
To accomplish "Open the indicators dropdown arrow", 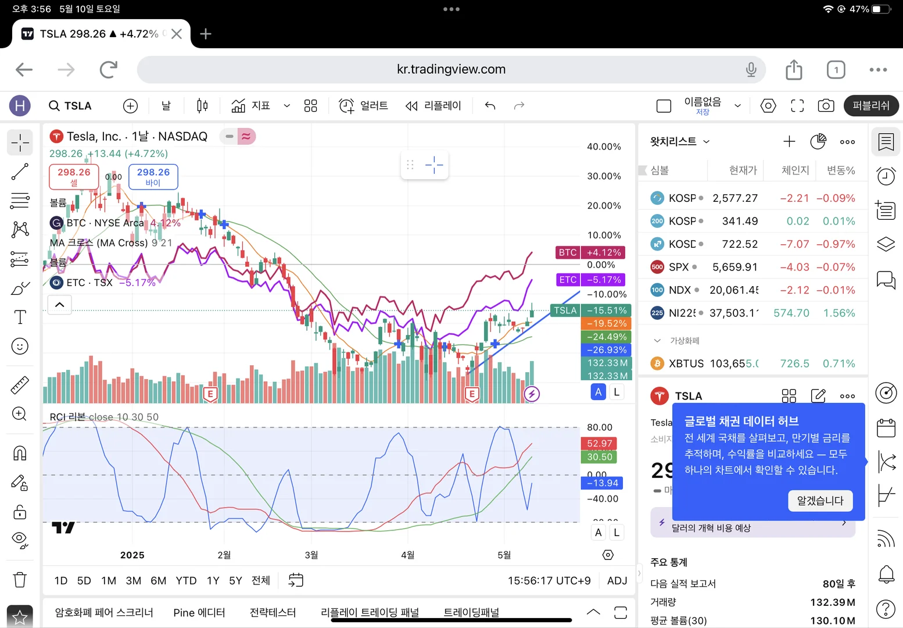I will coord(286,106).
